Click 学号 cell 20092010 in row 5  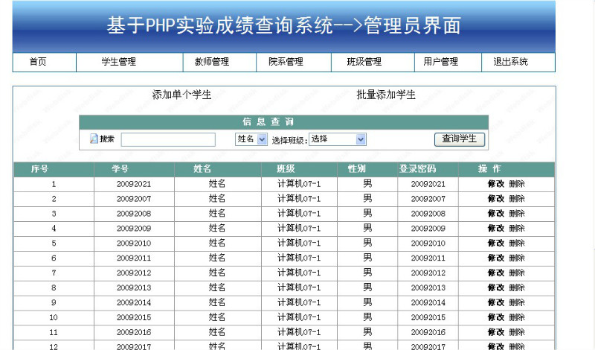[x=134, y=244]
